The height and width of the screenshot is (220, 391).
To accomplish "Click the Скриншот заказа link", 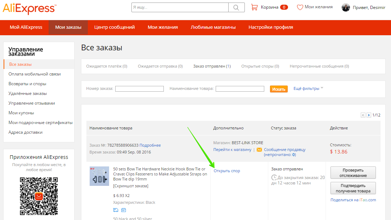I will (131, 186).
